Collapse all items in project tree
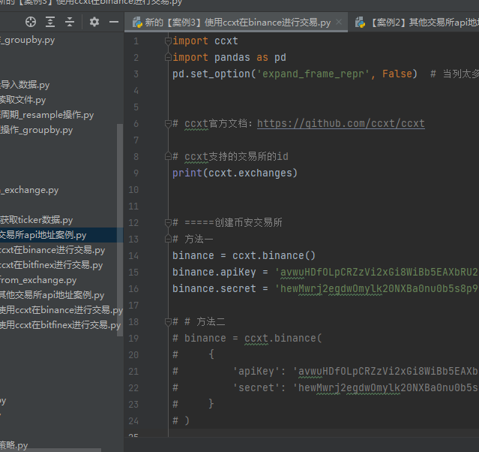This screenshot has height=452, width=479. pos(70,23)
